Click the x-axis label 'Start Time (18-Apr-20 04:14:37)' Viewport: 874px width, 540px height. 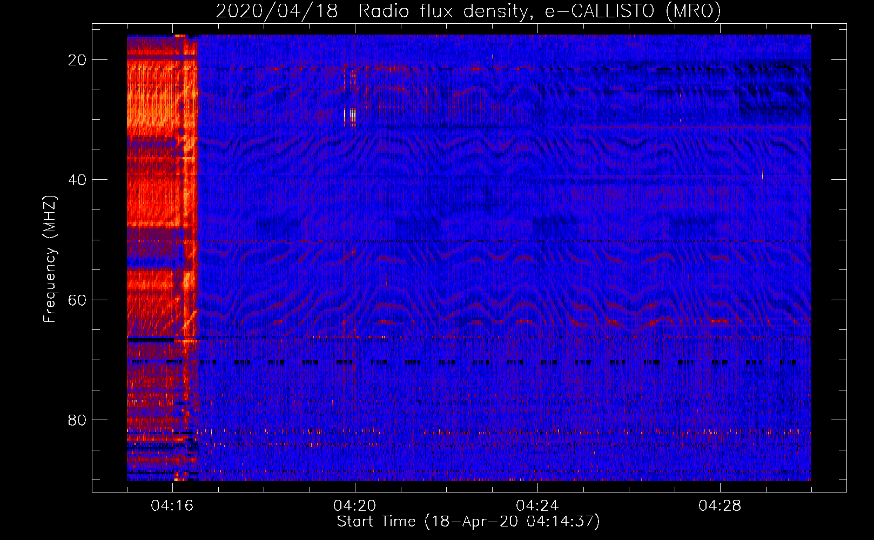tap(468, 522)
